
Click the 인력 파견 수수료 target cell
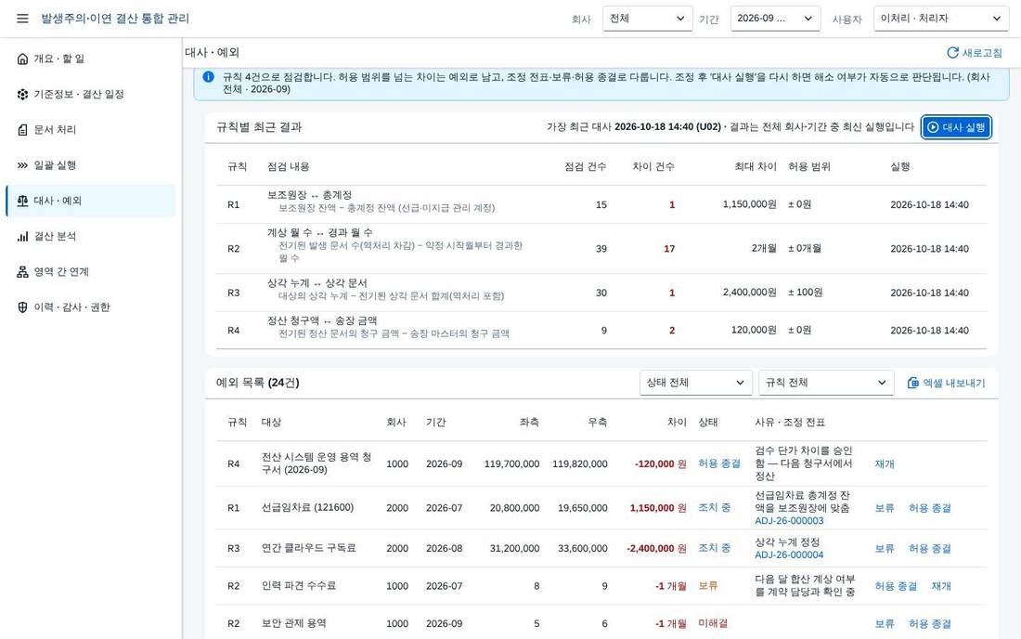(x=299, y=586)
